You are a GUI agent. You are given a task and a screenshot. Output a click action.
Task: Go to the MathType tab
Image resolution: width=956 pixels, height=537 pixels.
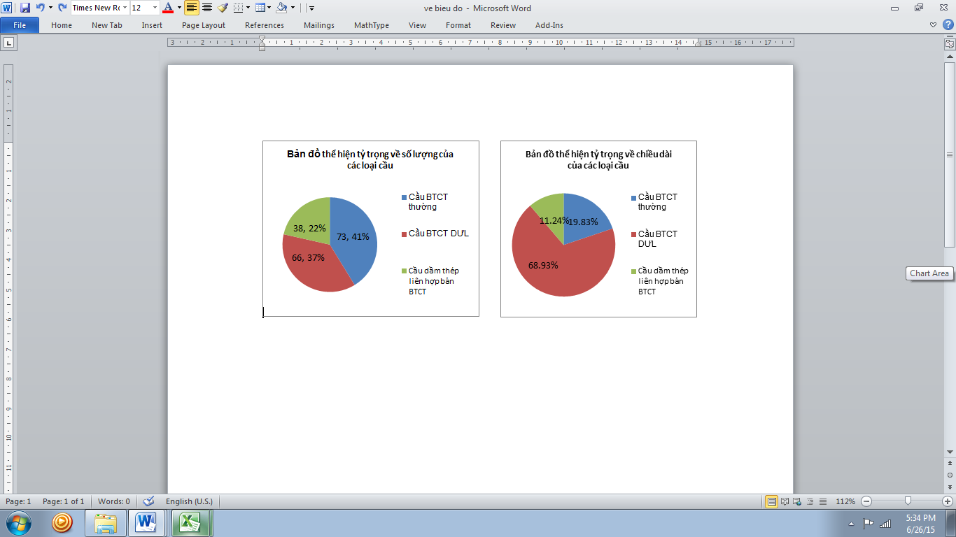372,25
